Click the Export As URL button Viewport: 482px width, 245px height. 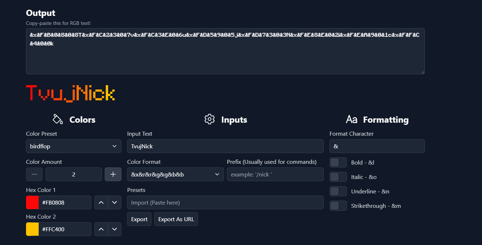click(x=176, y=219)
